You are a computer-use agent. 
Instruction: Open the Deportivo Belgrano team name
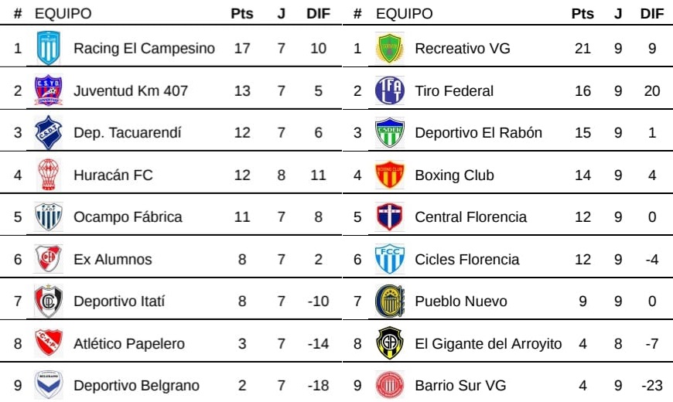[x=136, y=385]
